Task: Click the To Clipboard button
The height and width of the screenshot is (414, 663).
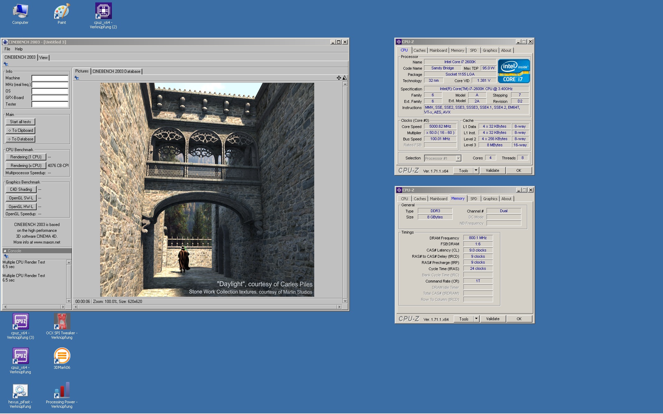Action: (20, 130)
